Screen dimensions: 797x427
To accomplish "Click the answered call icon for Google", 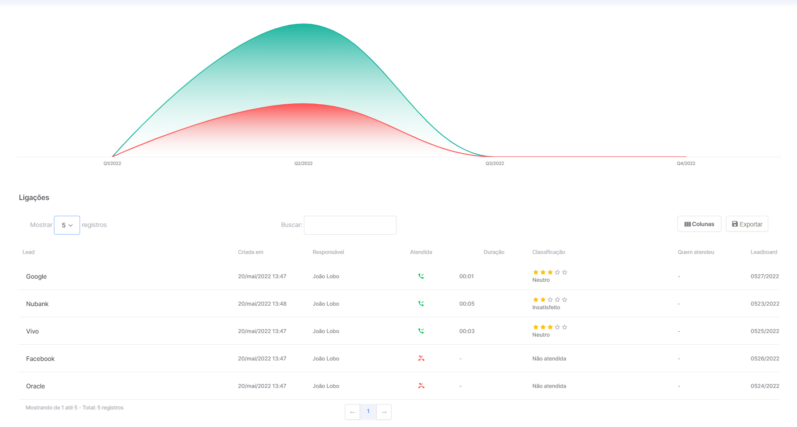I will 421,276.
